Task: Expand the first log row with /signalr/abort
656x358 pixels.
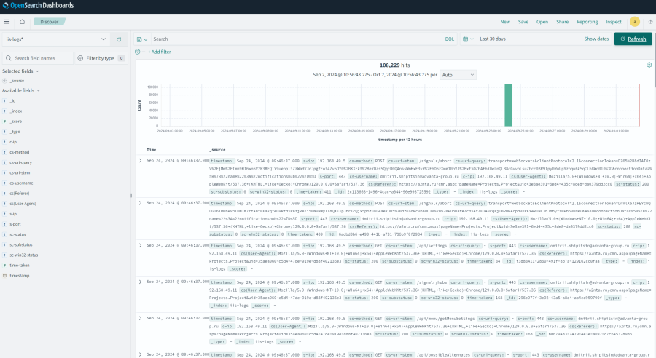Action: point(140,160)
